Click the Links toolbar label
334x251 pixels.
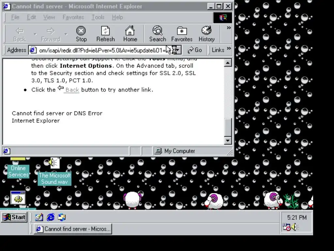tap(218, 50)
